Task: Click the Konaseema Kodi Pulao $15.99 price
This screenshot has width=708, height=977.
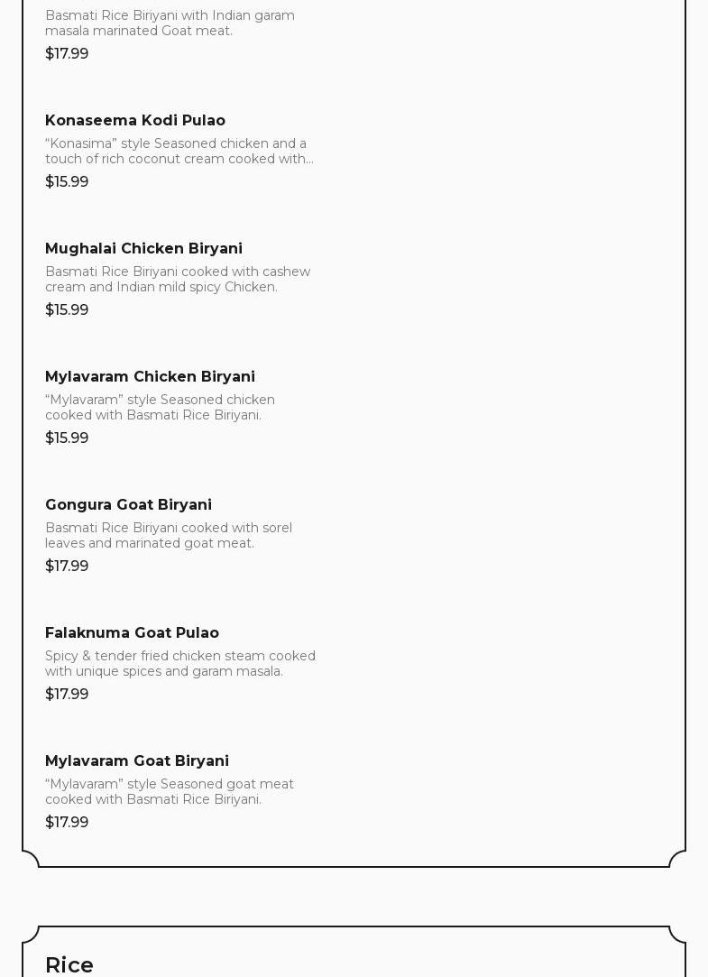Action: [67, 181]
